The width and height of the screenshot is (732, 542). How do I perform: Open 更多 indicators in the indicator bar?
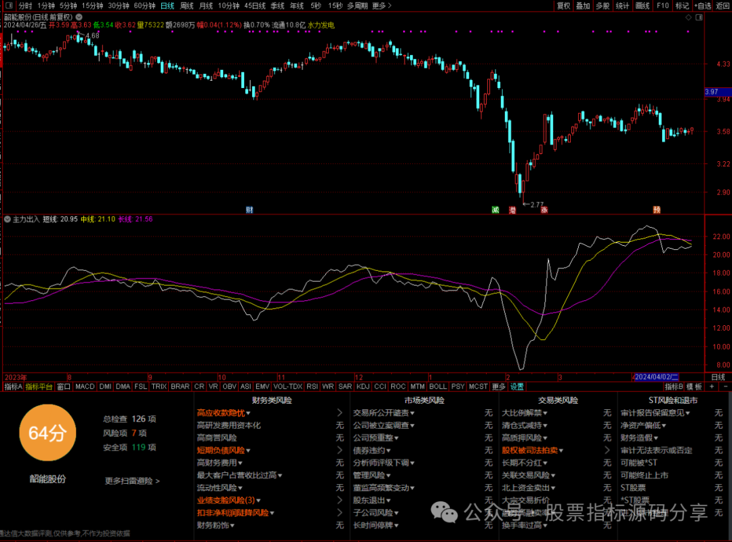(499, 387)
